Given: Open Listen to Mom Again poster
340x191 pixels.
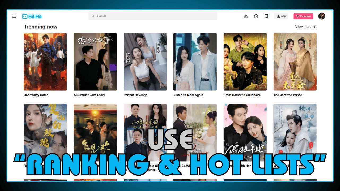Looking at the screenshot, I should point(195,62).
